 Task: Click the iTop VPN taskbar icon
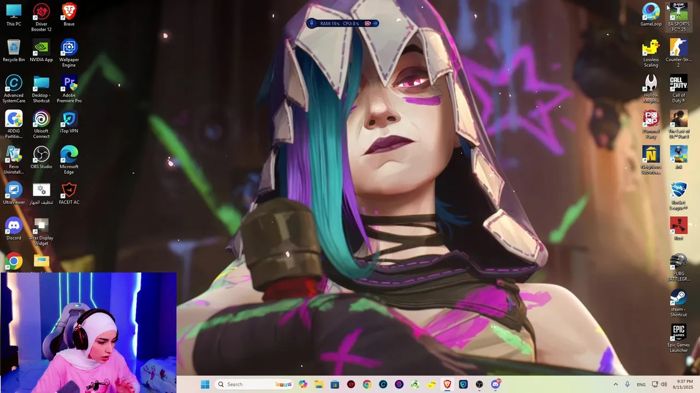(463, 384)
